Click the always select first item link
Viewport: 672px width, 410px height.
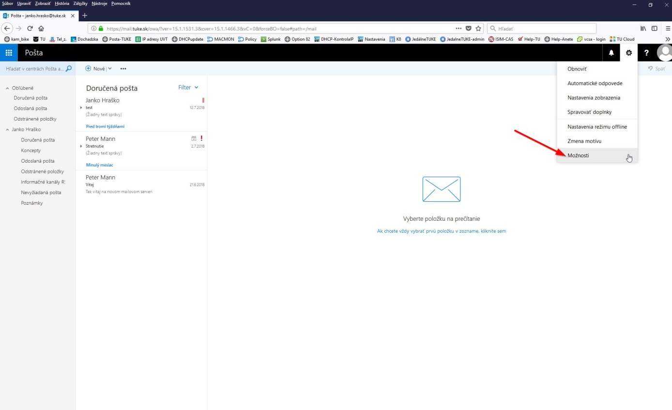pyautogui.click(x=442, y=231)
